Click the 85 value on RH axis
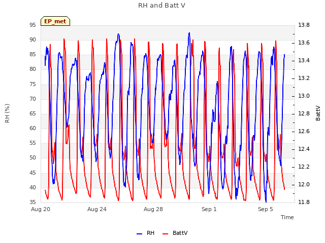Screen dimensions: 325x243 pos(32,54)
